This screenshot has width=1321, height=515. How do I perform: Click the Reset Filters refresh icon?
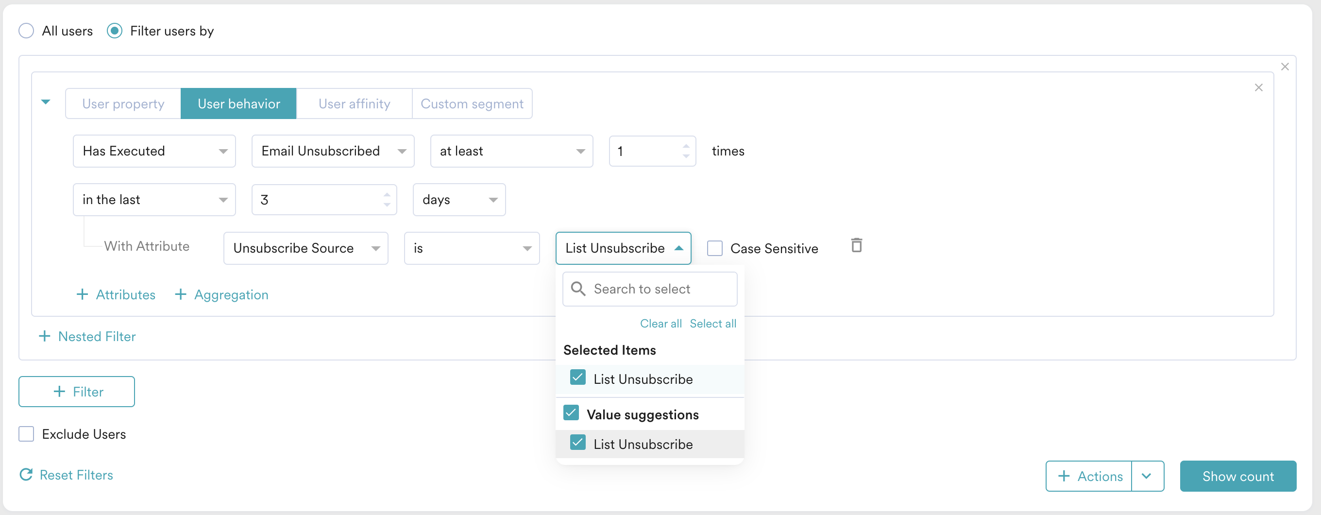(26, 475)
